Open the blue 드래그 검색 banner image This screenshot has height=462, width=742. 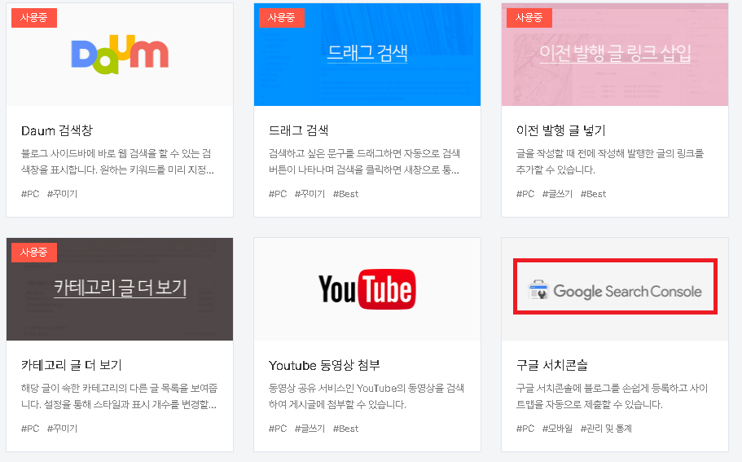367,55
